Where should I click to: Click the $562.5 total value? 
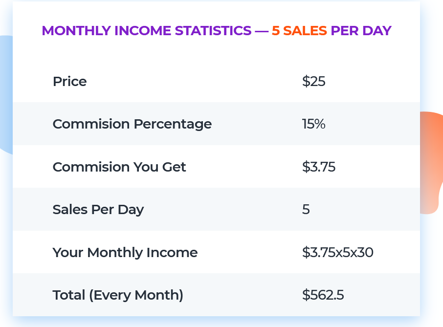point(323,295)
